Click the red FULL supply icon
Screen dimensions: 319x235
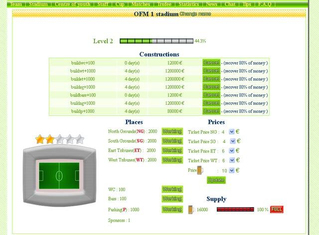click(x=277, y=210)
